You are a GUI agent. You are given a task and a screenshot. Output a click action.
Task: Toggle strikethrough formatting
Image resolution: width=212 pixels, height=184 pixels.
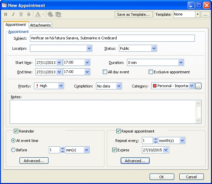pos(29,14)
